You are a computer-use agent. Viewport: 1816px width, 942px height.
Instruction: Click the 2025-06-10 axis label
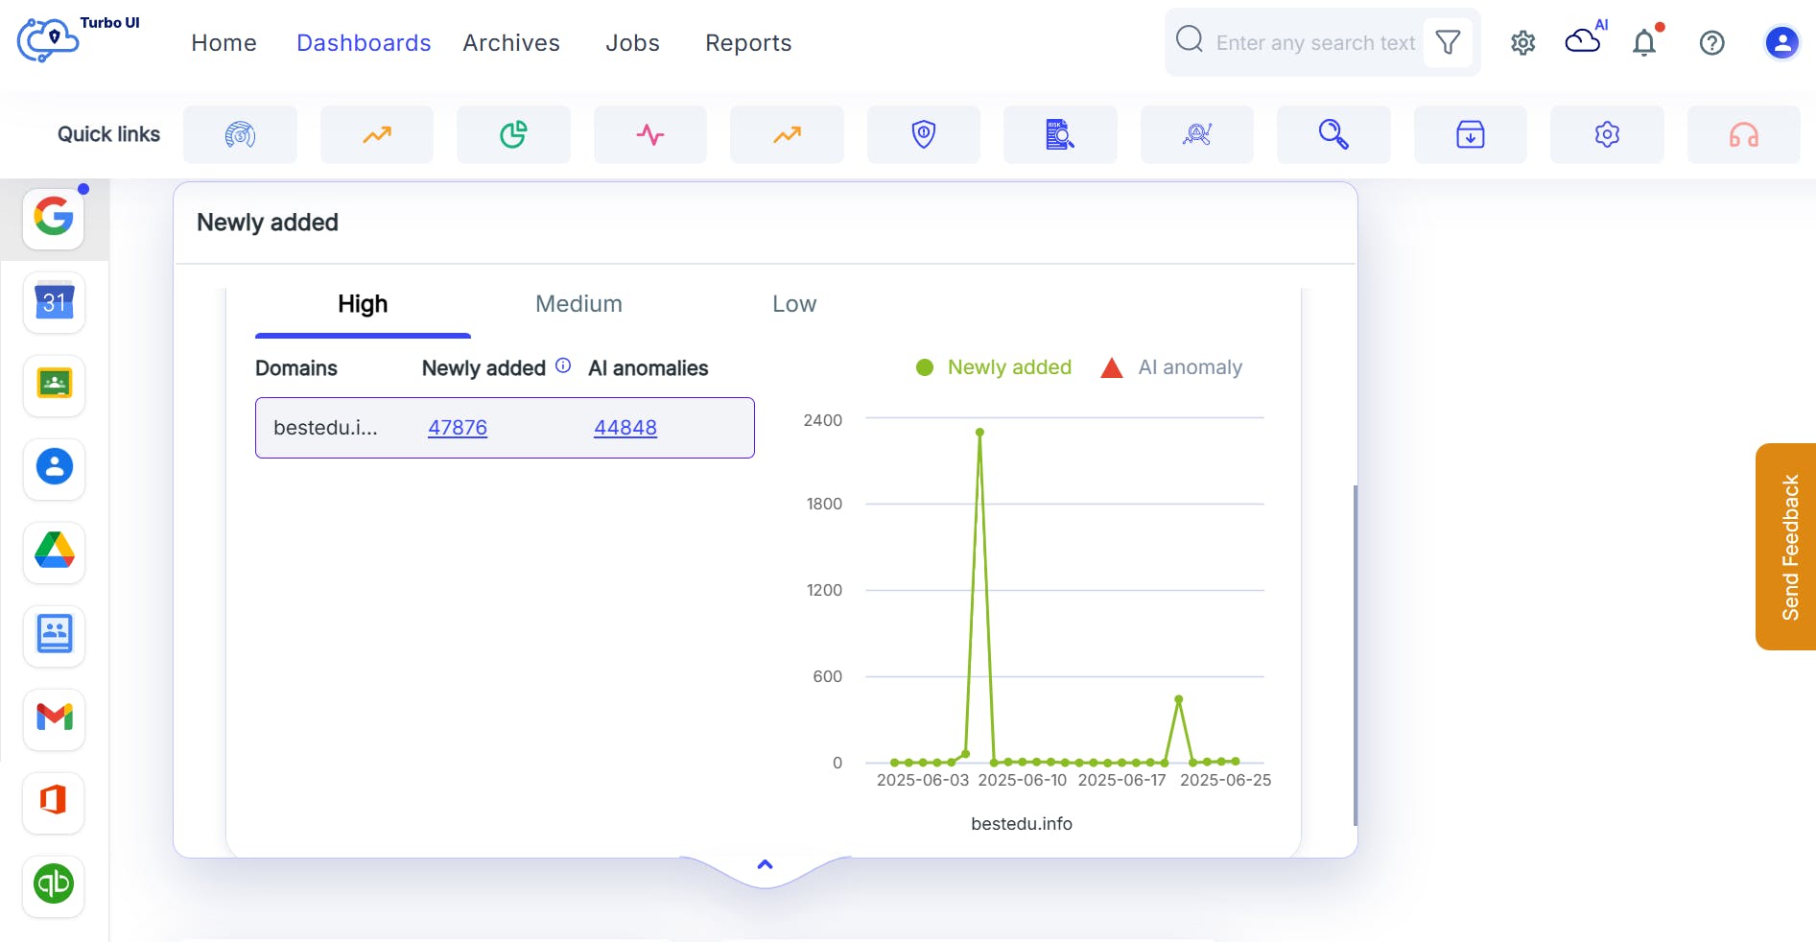[1023, 781]
